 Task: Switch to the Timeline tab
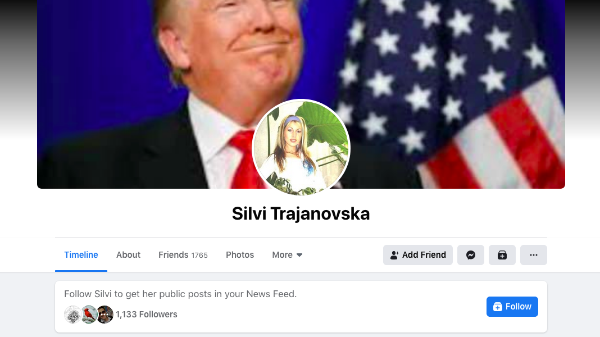pyautogui.click(x=81, y=255)
